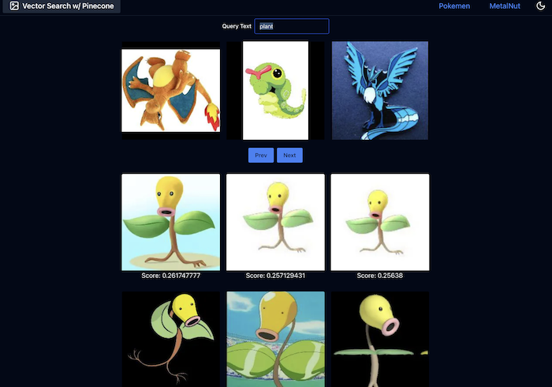Select the green Caterpie thumbnail
This screenshot has width=552, height=387.
pos(275,91)
